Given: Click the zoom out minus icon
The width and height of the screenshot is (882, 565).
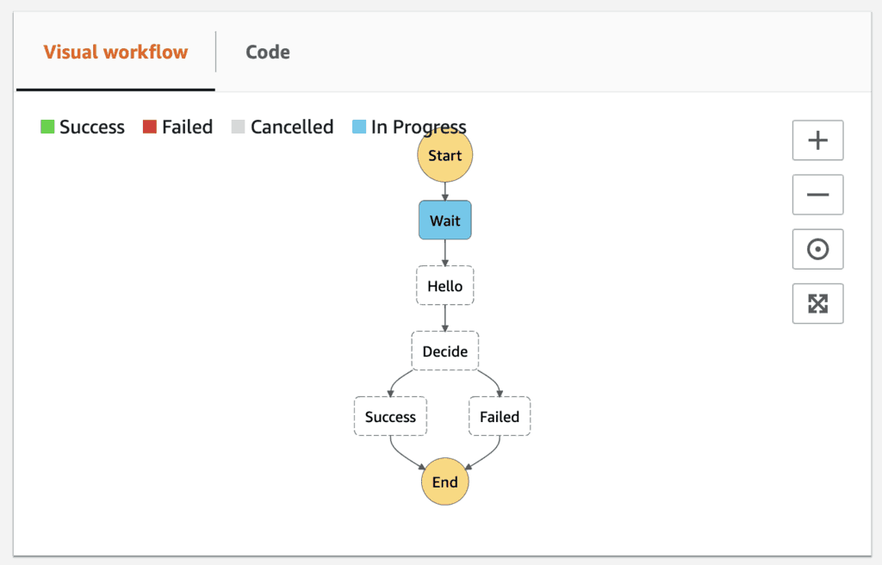Looking at the screenshot, I should coord(817,195).
